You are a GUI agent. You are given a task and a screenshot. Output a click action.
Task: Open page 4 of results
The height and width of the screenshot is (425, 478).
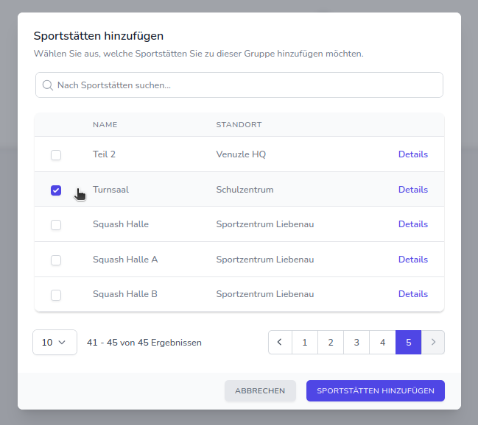pos(382,342)
